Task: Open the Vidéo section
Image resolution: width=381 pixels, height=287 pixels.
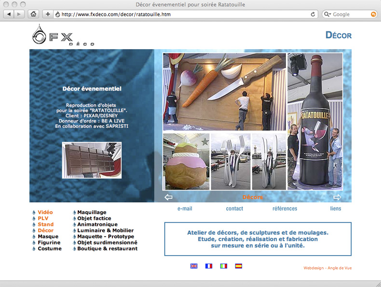Action: coord(45,212)
